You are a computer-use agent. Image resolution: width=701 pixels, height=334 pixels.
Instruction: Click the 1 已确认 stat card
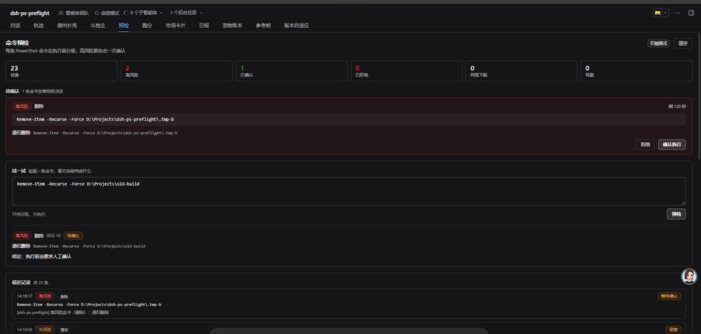[x=291, y=71]
